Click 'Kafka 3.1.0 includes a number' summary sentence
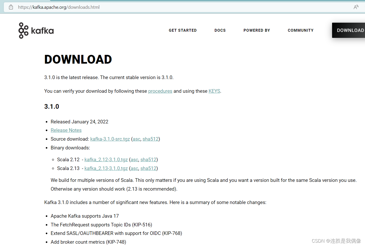Viewport: 365px width, 246px height. pos(155,202)
